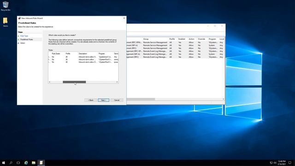This screenshot has width=295, height=166.
Task: Click the taskbar clock and date
Action: coord(282,163)
